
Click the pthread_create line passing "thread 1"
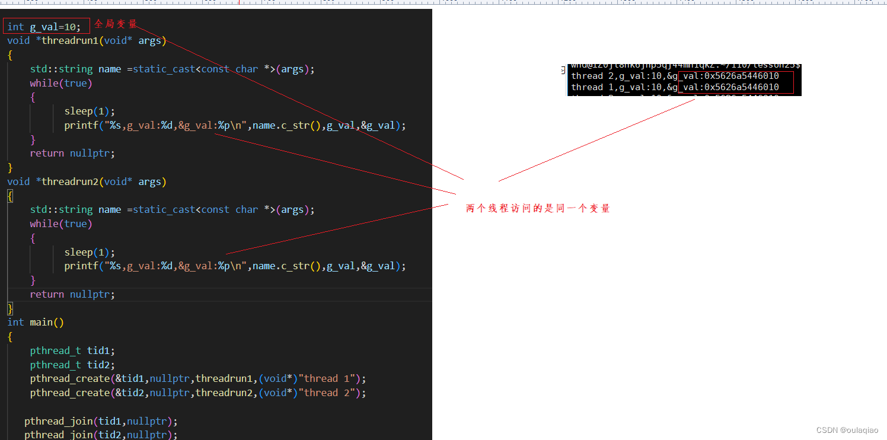click(198, 378)
